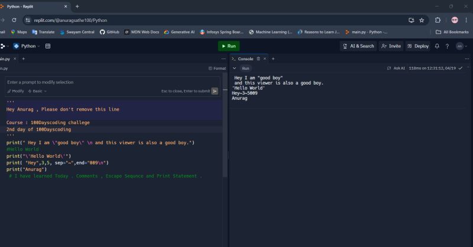473x247 pixels.
Task: Click the green Run button
Action: (x=228, y=46)
